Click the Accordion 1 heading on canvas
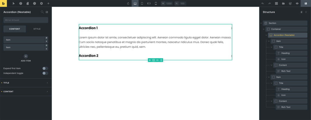The height and width of the screenshot is (120, 311). (x=88, y=28)
